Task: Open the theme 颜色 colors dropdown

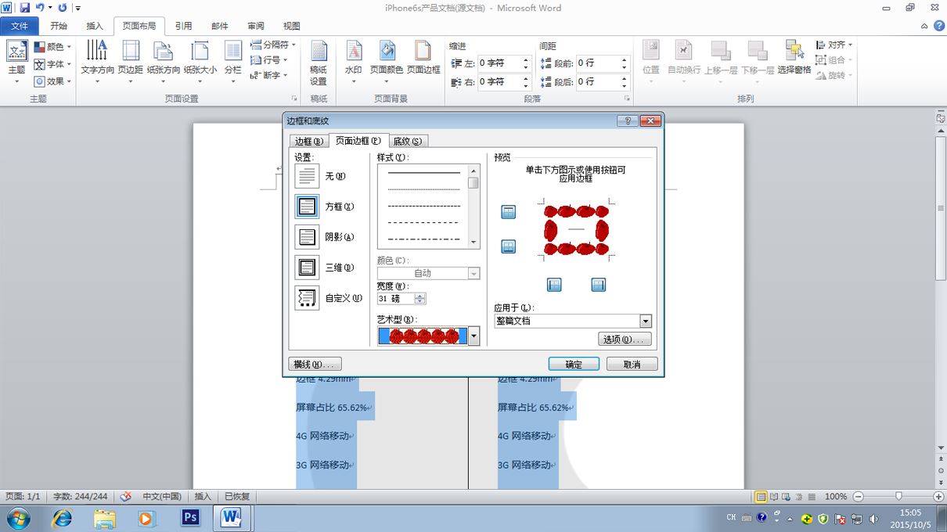Action: click(x=53, y=47)
